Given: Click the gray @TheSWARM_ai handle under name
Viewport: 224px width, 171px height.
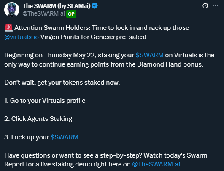Looking at the screenshot, I should (x=43, y=14).
